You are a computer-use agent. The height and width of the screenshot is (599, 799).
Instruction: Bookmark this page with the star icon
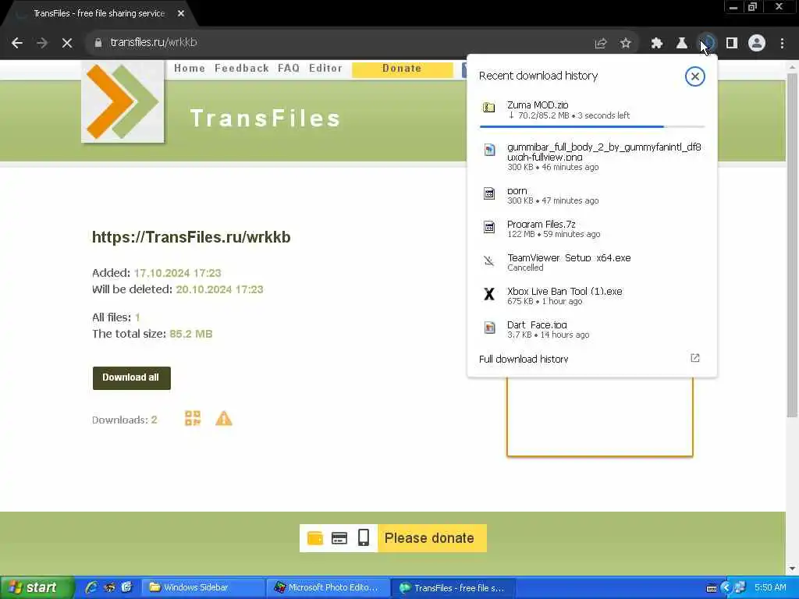coord(626,44)
